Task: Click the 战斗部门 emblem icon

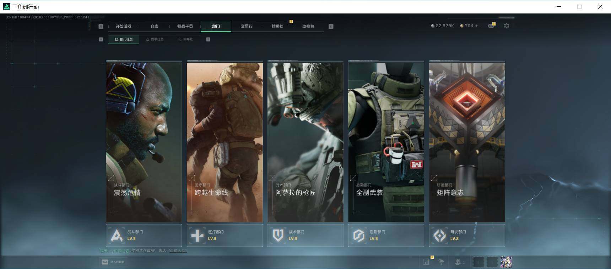Action: [x=117, y=235]
